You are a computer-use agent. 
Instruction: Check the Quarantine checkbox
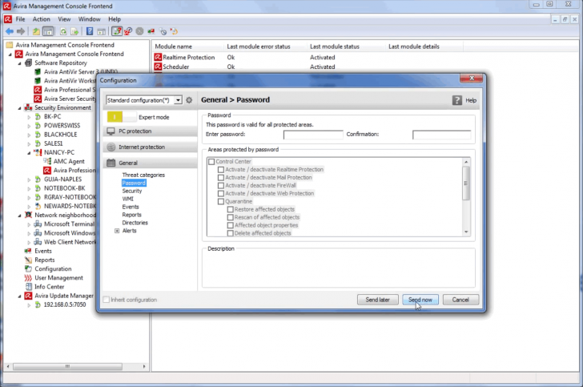[221, 201]
